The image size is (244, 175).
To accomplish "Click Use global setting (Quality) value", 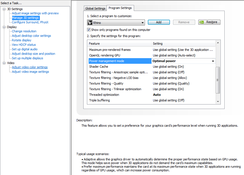I will pyautogui.click(x=171, y=83).
